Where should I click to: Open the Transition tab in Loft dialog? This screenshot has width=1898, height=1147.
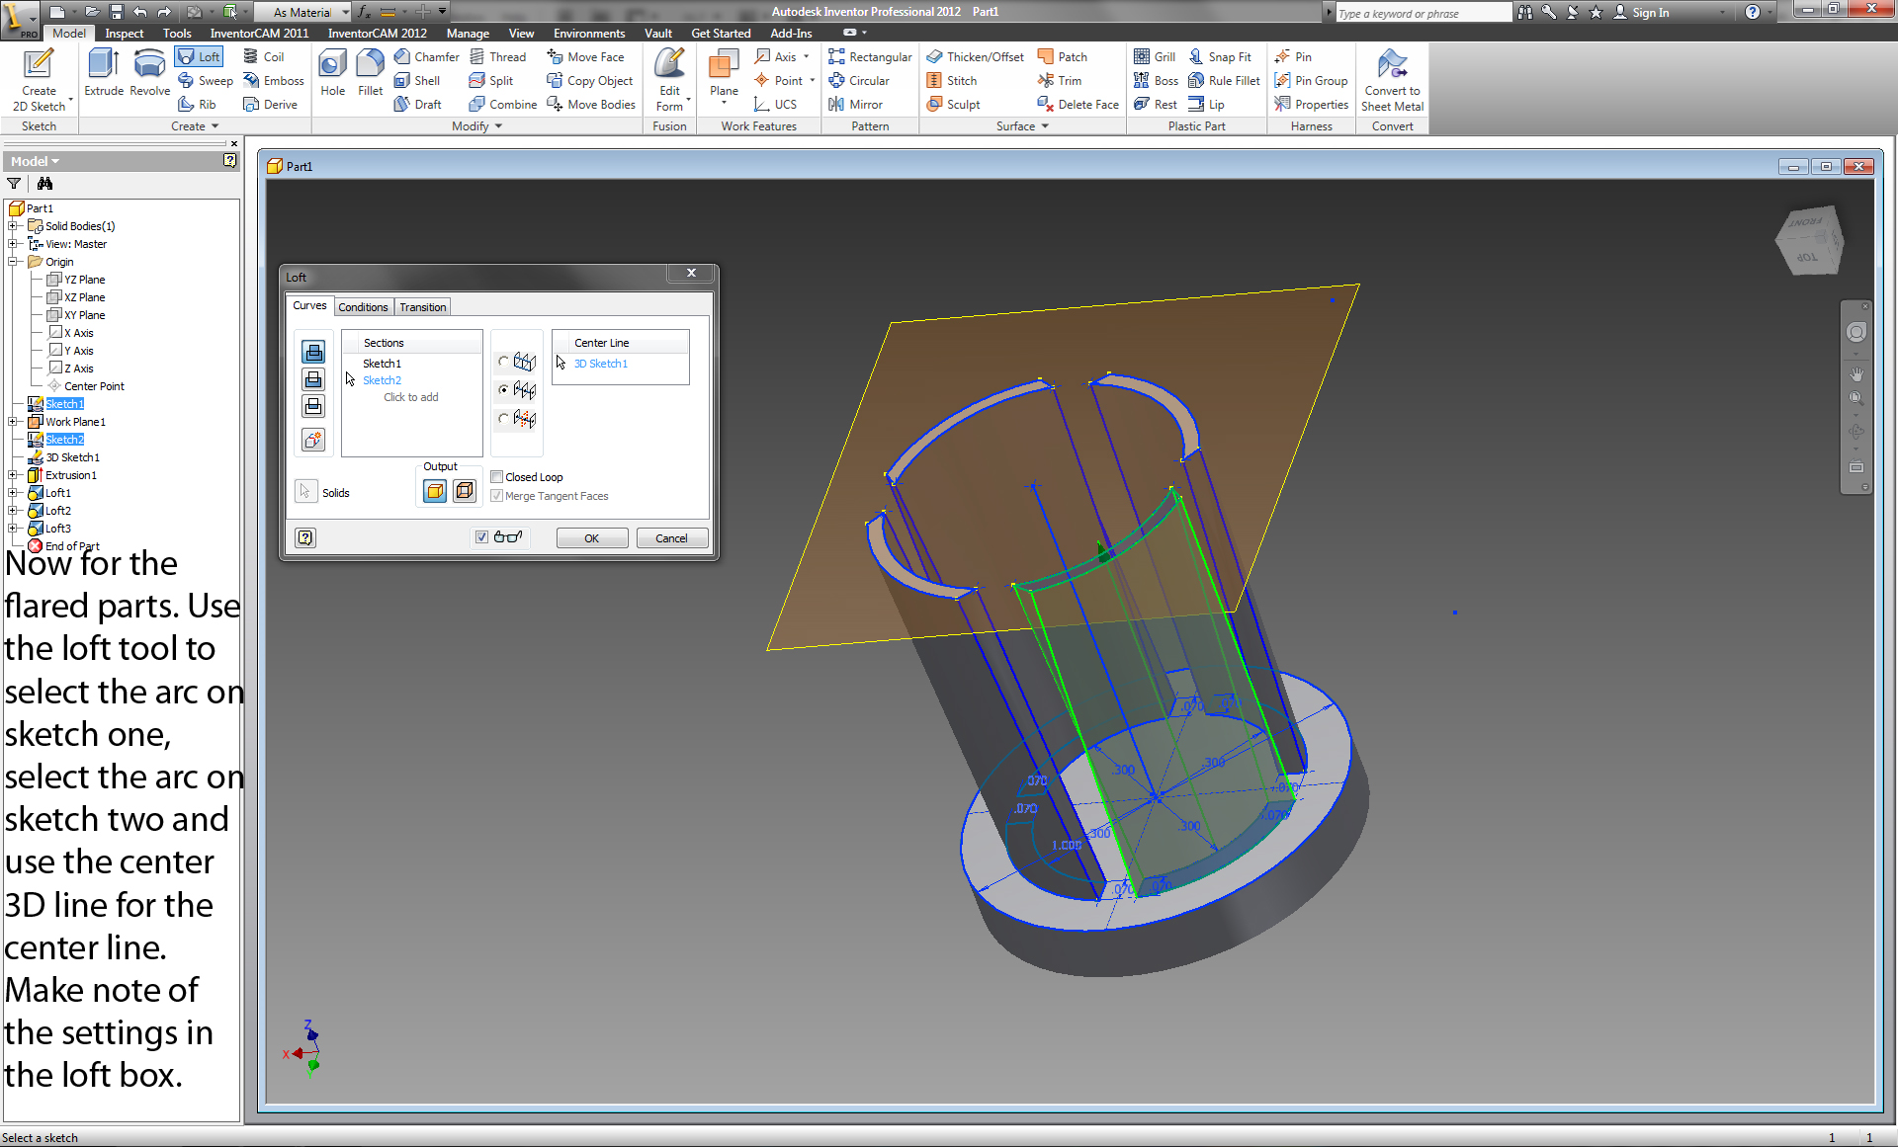tap(422, 307)
